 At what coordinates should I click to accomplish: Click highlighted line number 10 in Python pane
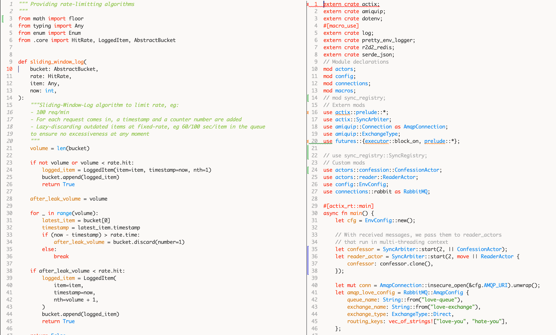9,69
